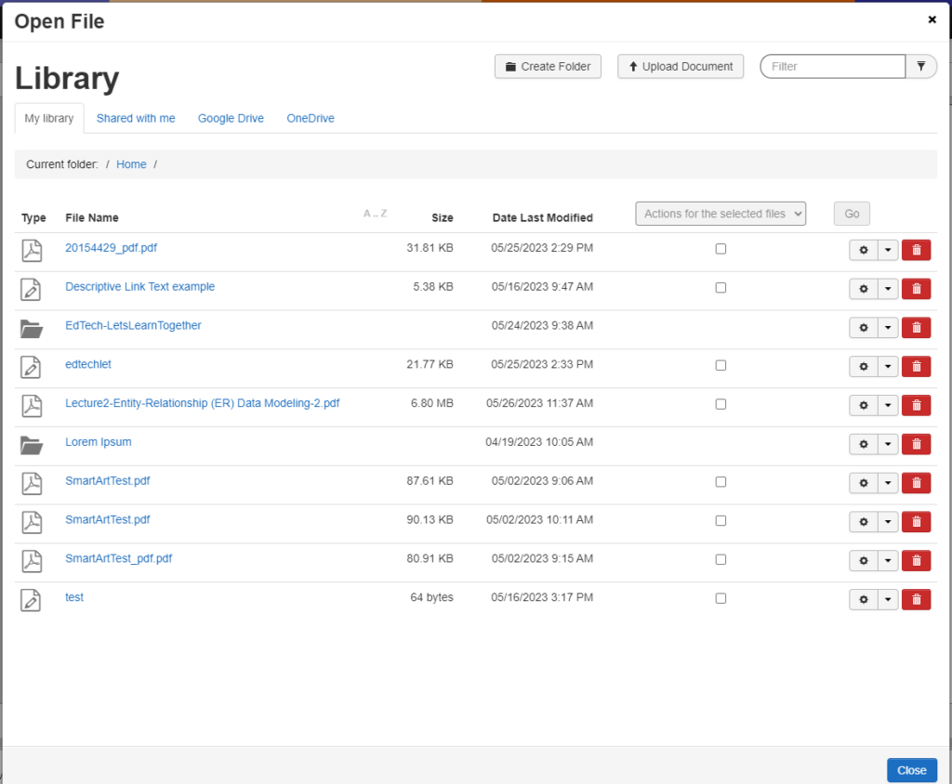The width and height of the screenshot is (952, 784).
Task: Sort files by A..Z column header
Action: pyautogui.click(x=375, y=215)
